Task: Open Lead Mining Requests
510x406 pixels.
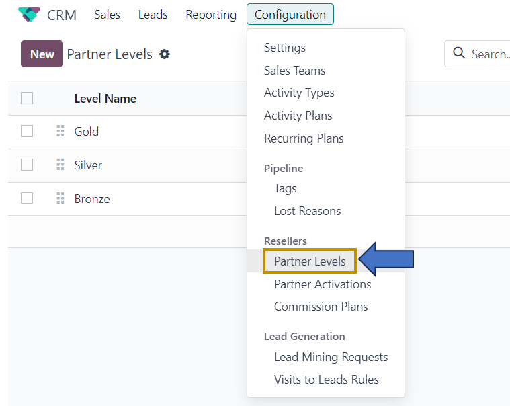Action: (x=331, y=357)
